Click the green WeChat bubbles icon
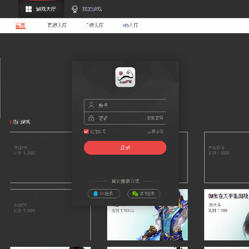This screenshot has height=249, width=249. tap(135, 194)
